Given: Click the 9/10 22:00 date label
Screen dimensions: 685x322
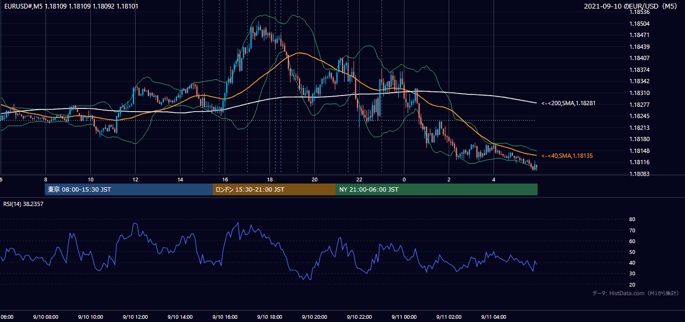Looking at the screenshot, I should click(359, 317).
